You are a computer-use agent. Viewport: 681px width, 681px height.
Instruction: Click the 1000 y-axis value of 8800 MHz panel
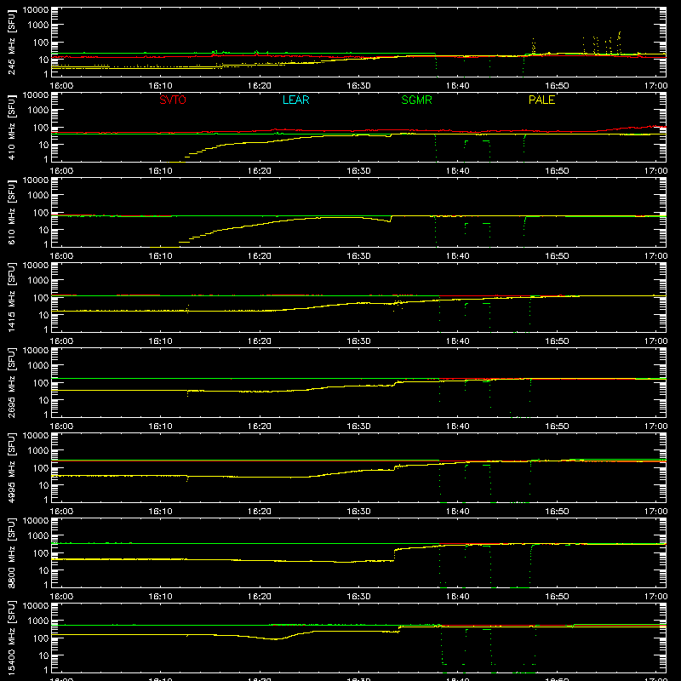point(38,535)
